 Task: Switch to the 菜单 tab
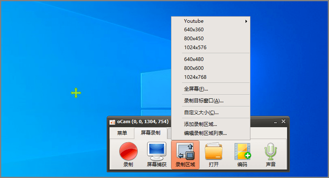click(x=122, y=133)
